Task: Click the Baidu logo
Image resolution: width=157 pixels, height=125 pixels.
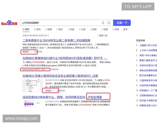Action: (9, 23)
